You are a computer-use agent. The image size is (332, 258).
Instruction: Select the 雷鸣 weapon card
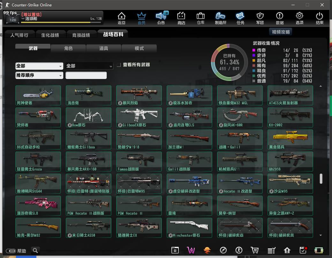point(189,206)
